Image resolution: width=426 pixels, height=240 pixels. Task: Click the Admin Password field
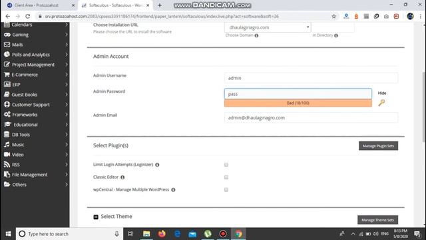[298, 94]
